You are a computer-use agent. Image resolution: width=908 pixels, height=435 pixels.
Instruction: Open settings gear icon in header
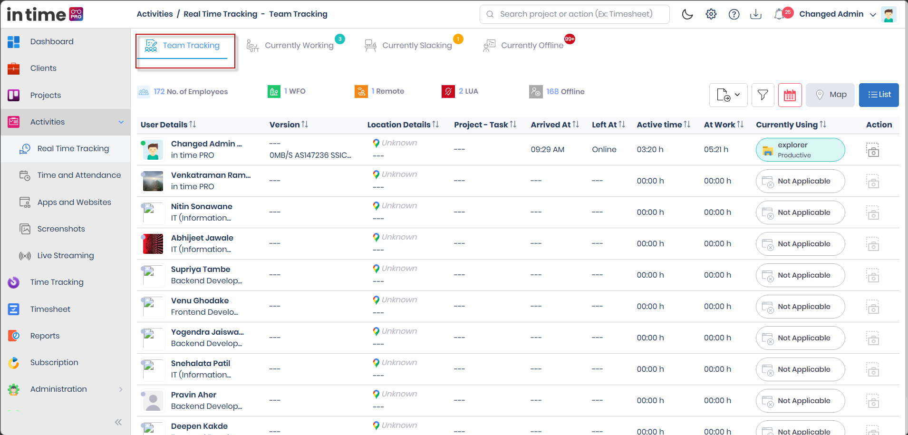(x=711, y=14)
